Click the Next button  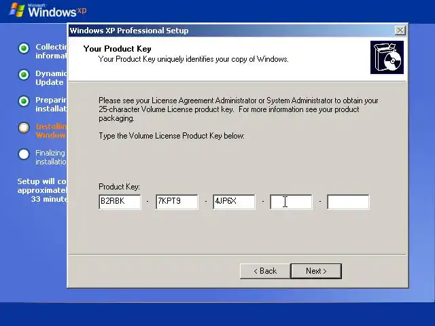[x=316, y=271]
